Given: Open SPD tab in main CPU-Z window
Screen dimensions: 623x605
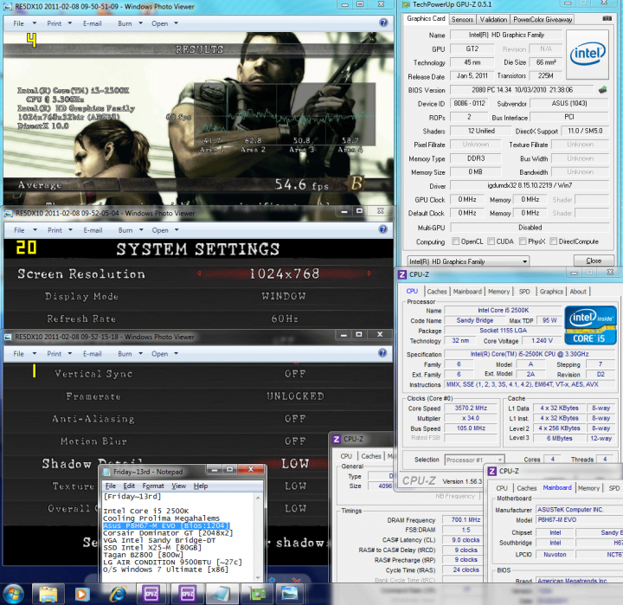Looking at the screenshot, I should (x=524, y=292).
